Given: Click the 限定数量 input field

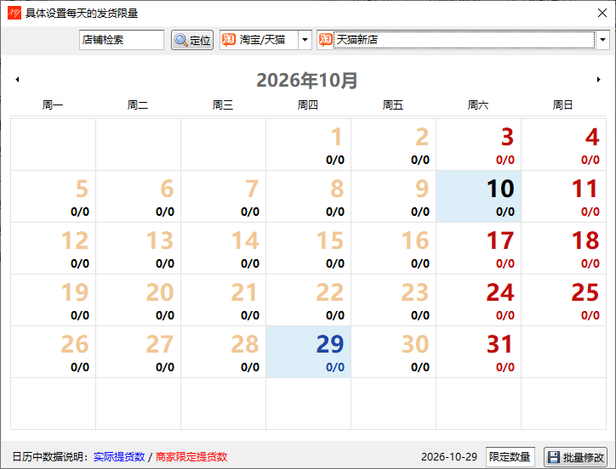Looking at the screenshot, I should coord(510,457).
